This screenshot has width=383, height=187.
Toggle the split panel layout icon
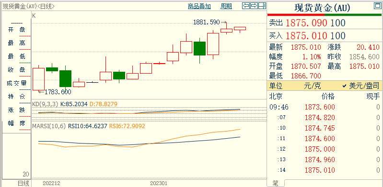(262, 6)
